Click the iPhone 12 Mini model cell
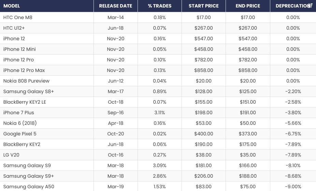Viewport: 316px width, 191px height. click(19, 49)
